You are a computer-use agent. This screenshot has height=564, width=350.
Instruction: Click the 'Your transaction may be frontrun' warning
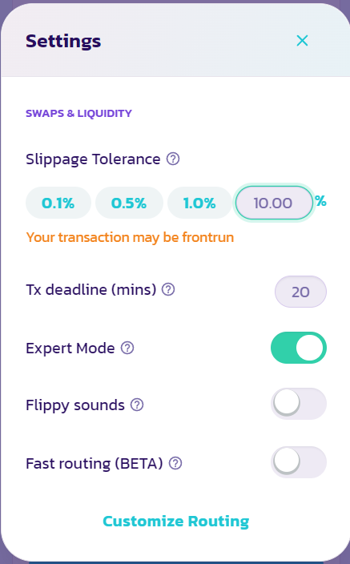[130, 237]
